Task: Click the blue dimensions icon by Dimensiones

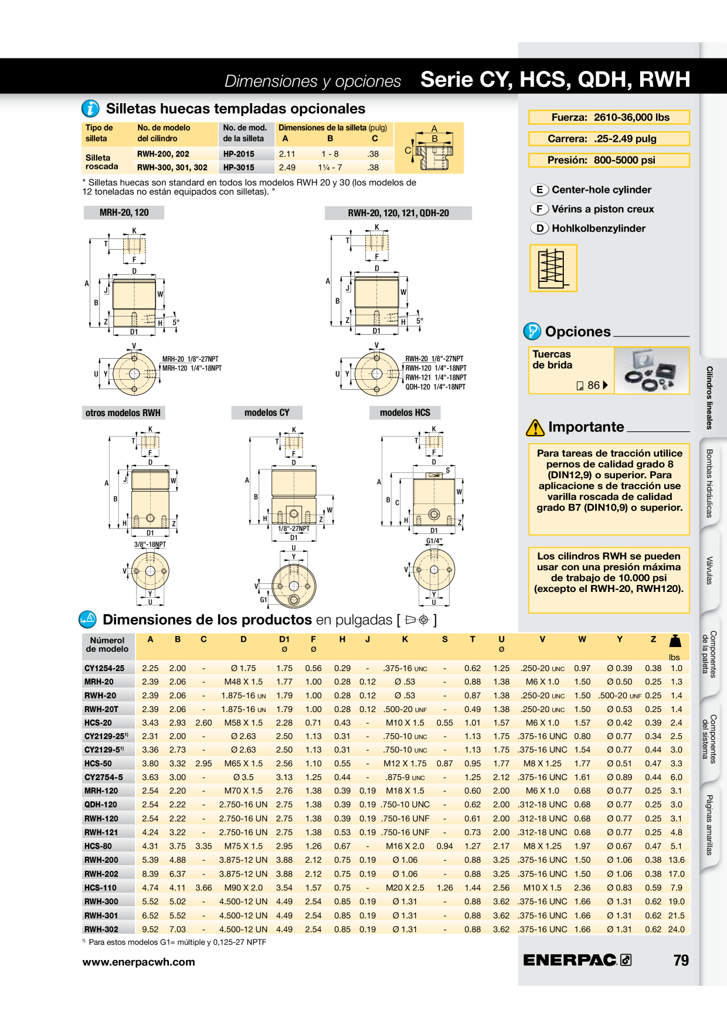Action: pyautogui.click(x=88, y=619)
